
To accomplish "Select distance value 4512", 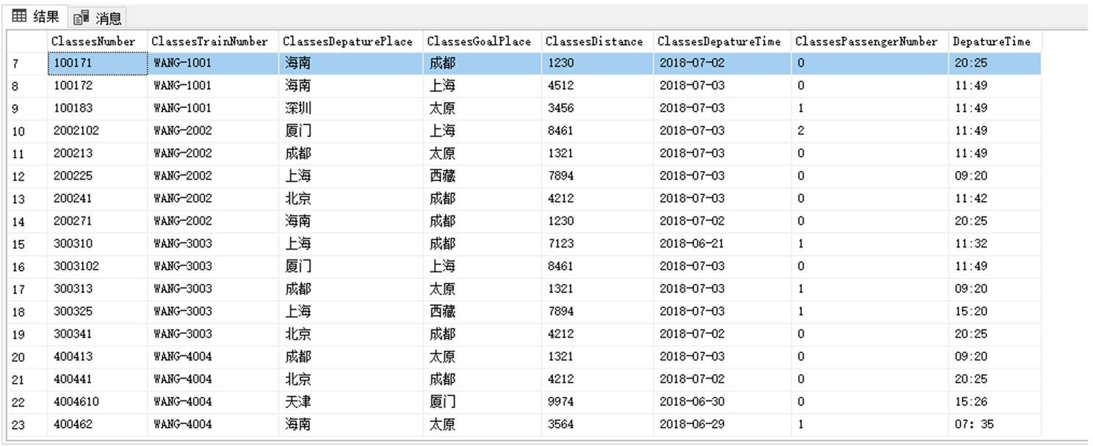I will pos(597,86).
